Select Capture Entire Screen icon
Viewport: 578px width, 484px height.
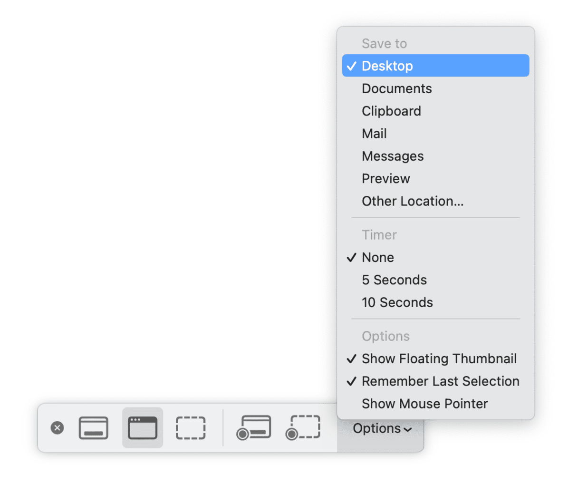click(93, 428)
